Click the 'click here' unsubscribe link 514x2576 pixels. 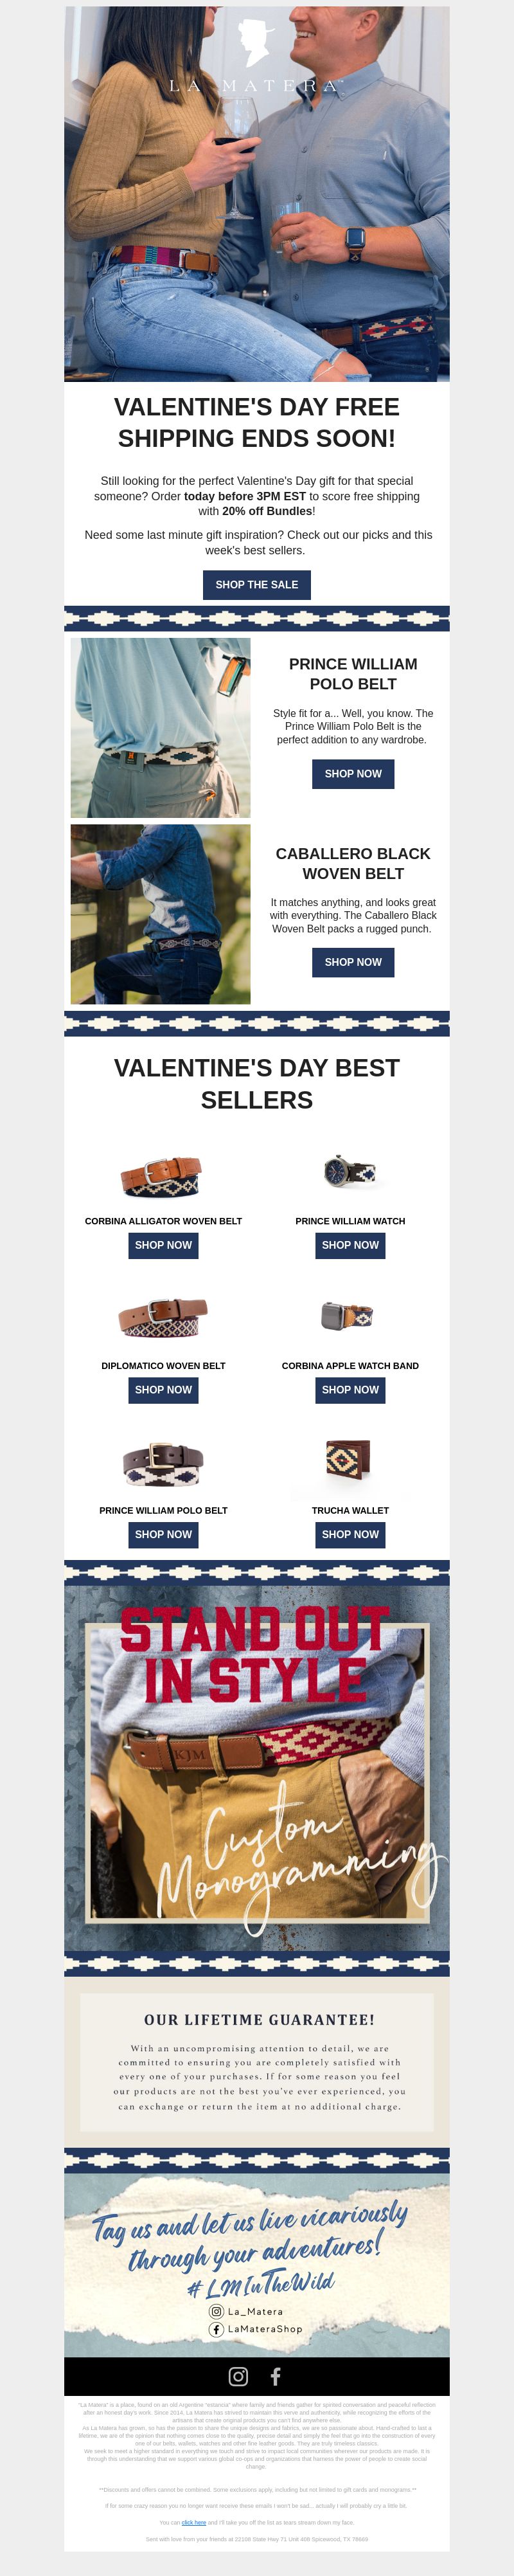[194, 2523]
